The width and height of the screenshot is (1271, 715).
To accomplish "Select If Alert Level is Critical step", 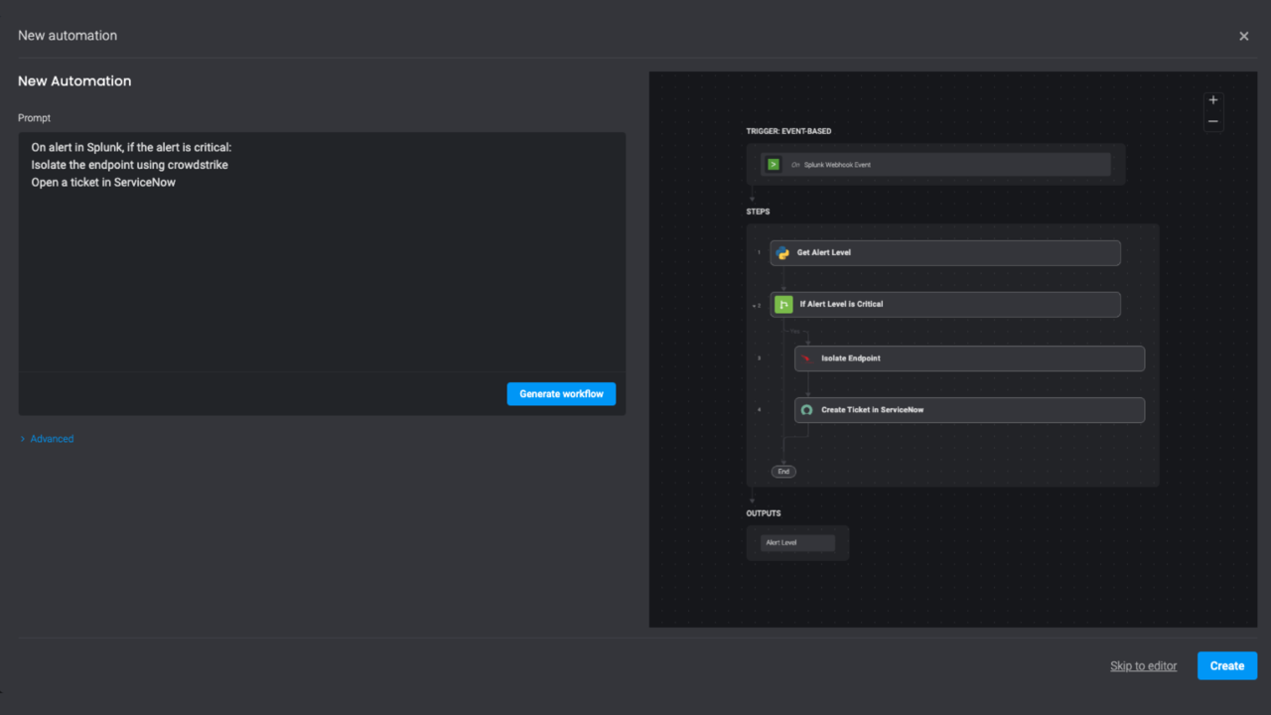I will (x=945, y=305).
